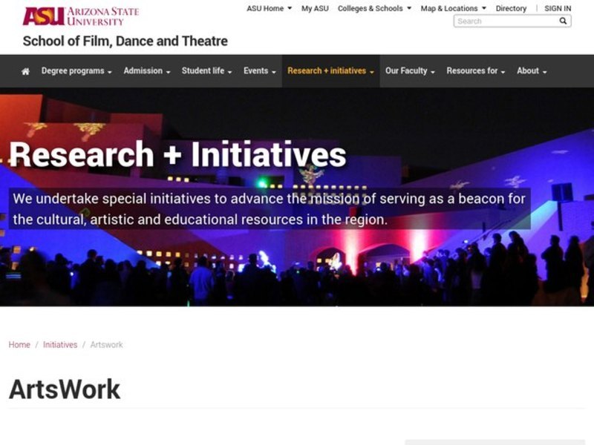594x445 pixels.
Task: Open the About menu
Action: pos(532,71)
